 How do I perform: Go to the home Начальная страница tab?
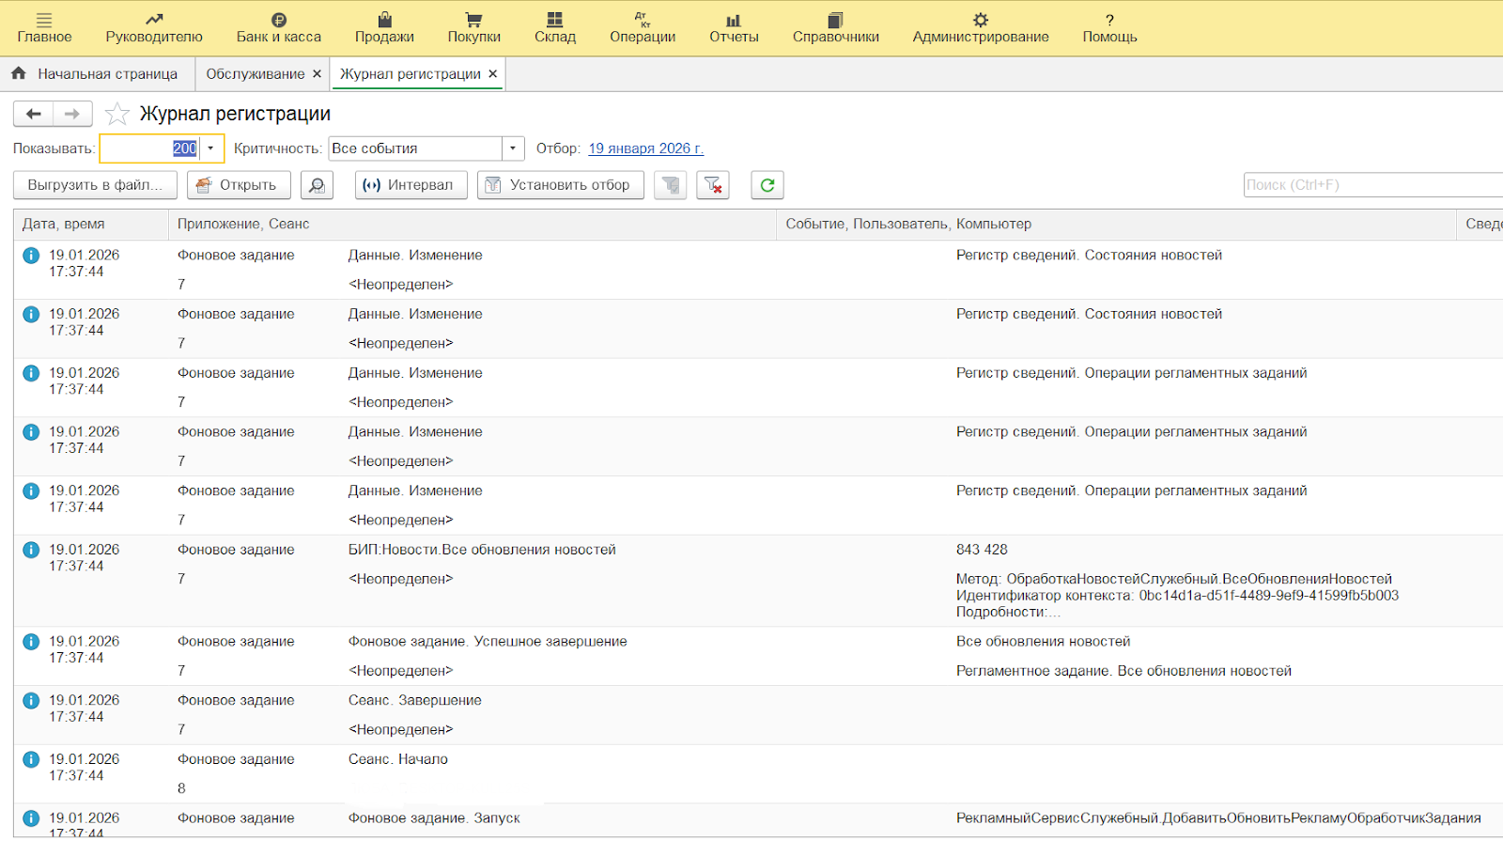[95, 73]
